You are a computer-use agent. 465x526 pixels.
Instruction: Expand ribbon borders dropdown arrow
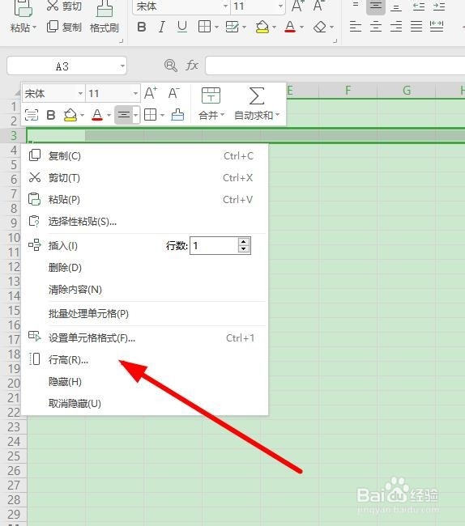[216, 28]
